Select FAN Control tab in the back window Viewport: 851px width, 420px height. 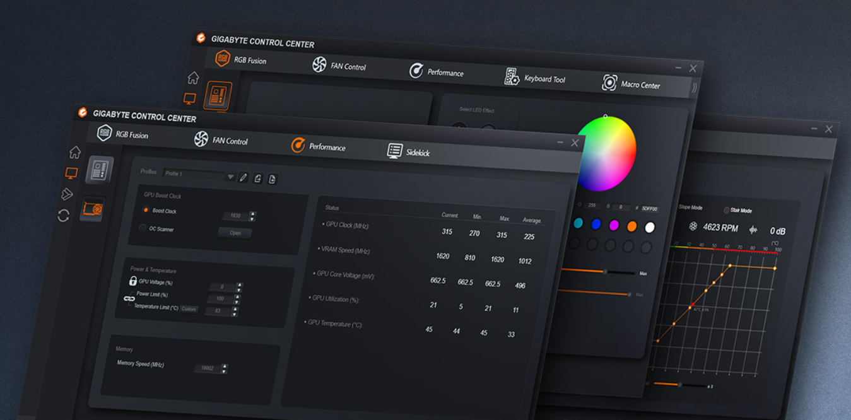click(339, 65)
